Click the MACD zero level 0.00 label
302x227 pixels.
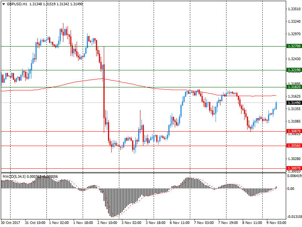click(x=291, y=188)
